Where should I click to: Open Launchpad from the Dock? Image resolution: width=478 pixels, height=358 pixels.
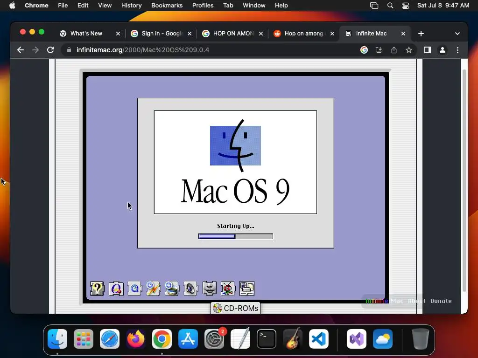pos(84,338)
